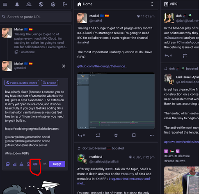The height and width of the screenshot is (194, 199).
Task: Open the local timeline people icon
Action: (29, 4)
